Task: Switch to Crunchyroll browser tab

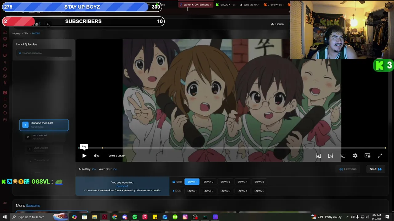Action: click(274, 5)
